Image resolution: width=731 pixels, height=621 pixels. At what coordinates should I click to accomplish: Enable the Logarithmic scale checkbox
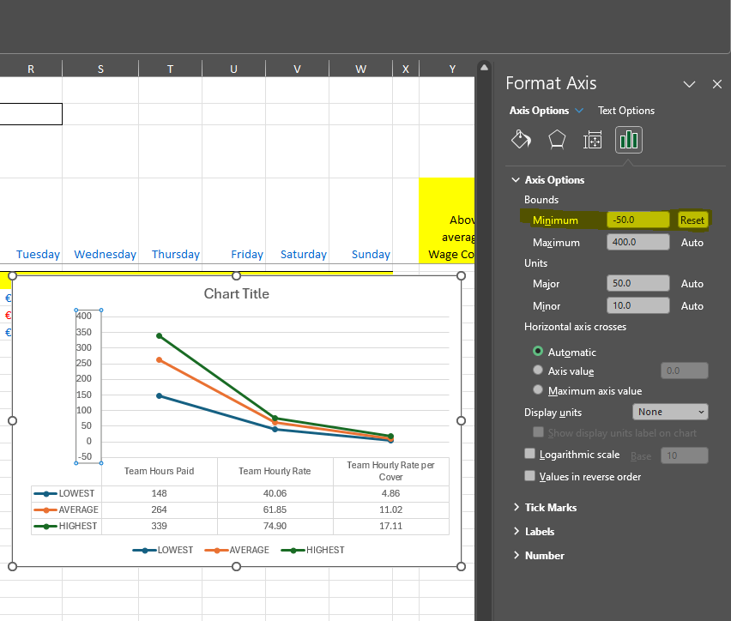[529, 454]
